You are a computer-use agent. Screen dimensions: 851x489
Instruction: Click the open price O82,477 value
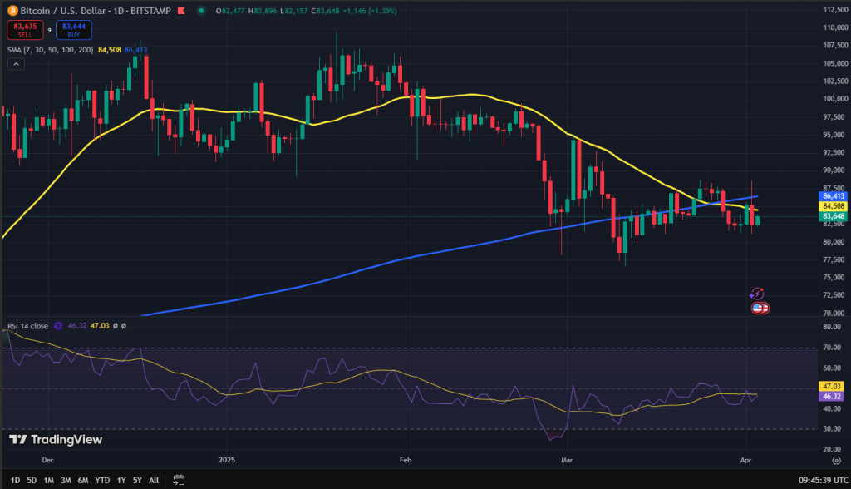[231, 11]
